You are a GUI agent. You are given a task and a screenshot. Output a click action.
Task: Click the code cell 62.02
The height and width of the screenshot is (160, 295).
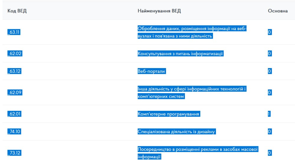pyautogui.click(x=15, y=53)
